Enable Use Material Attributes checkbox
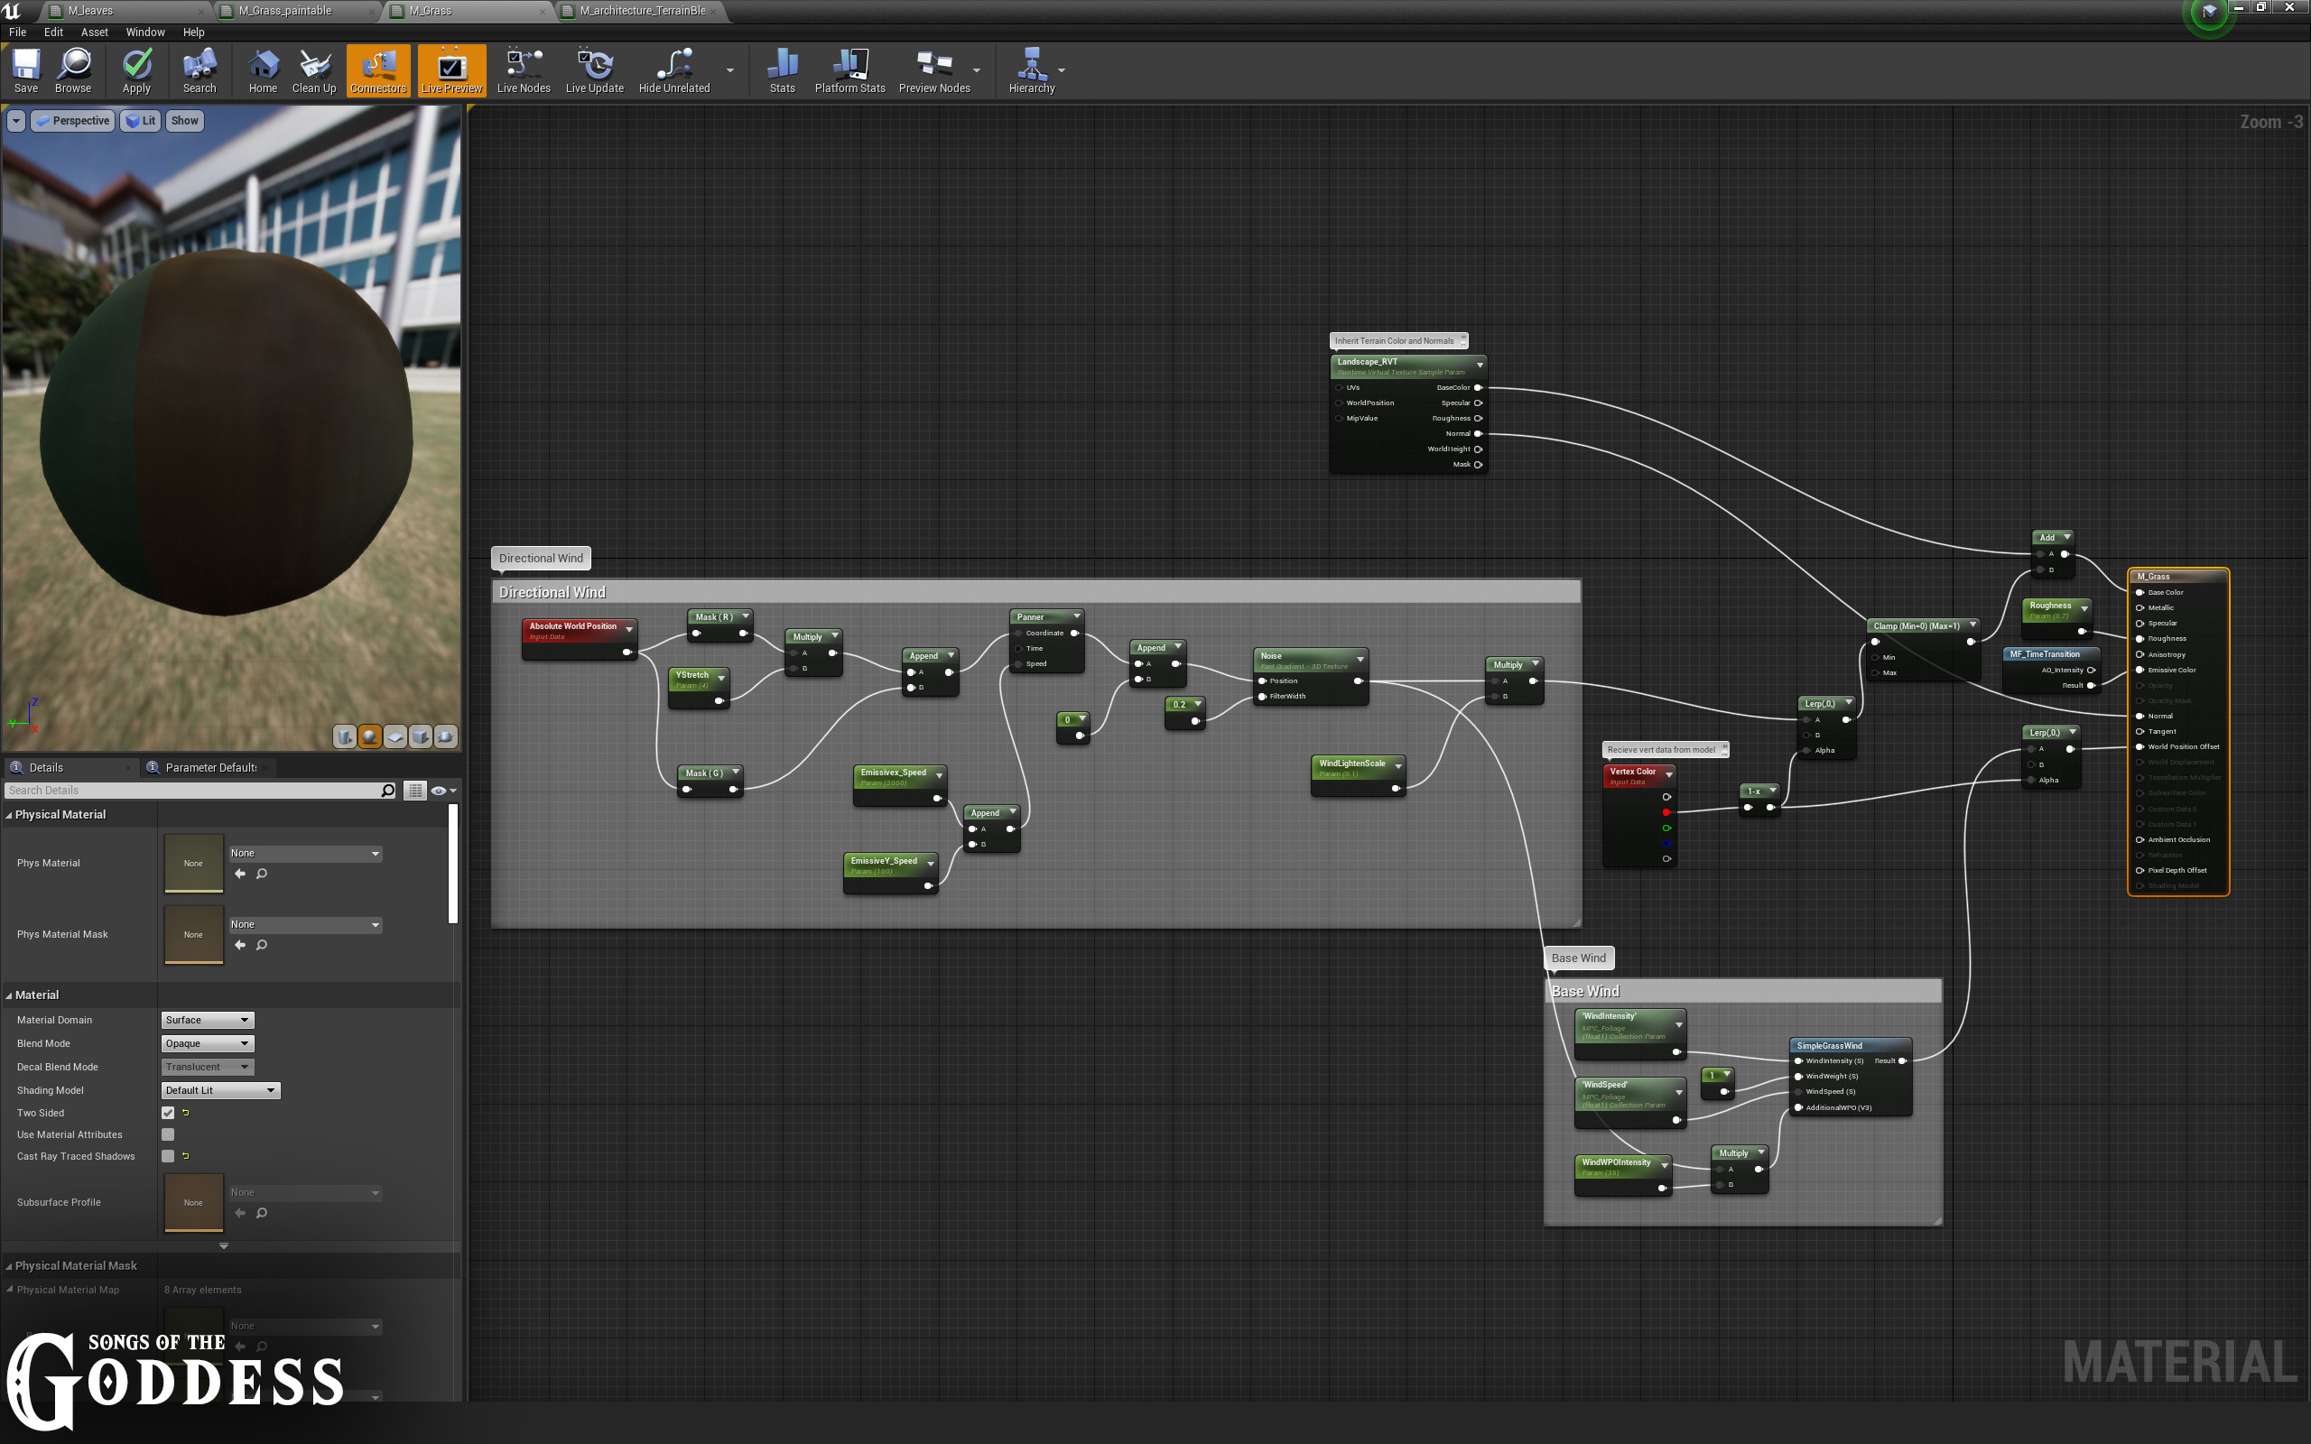 [168, 1134]
